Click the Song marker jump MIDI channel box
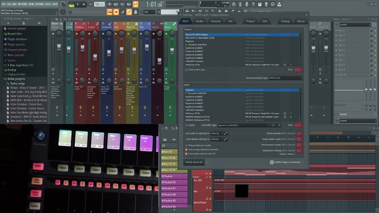The image size is (379, 213). [x=299, y=139]
